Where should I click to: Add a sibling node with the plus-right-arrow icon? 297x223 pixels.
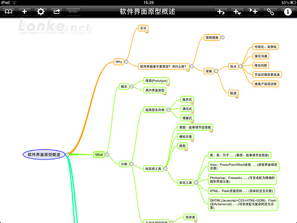[221, 11]
